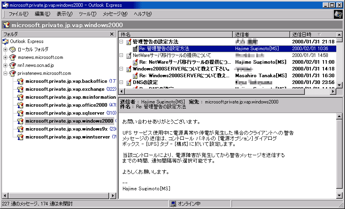This screenshot has height=209, width=345.
Task: Click the Outlook Express root folder icon
Action: (6, 41)
